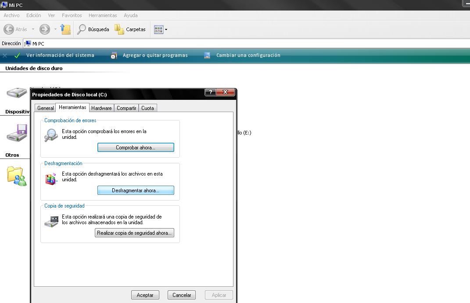Toggle the Carpetas folder pane
The width and height of the screenshot is (470, 303).
point(130,29)
